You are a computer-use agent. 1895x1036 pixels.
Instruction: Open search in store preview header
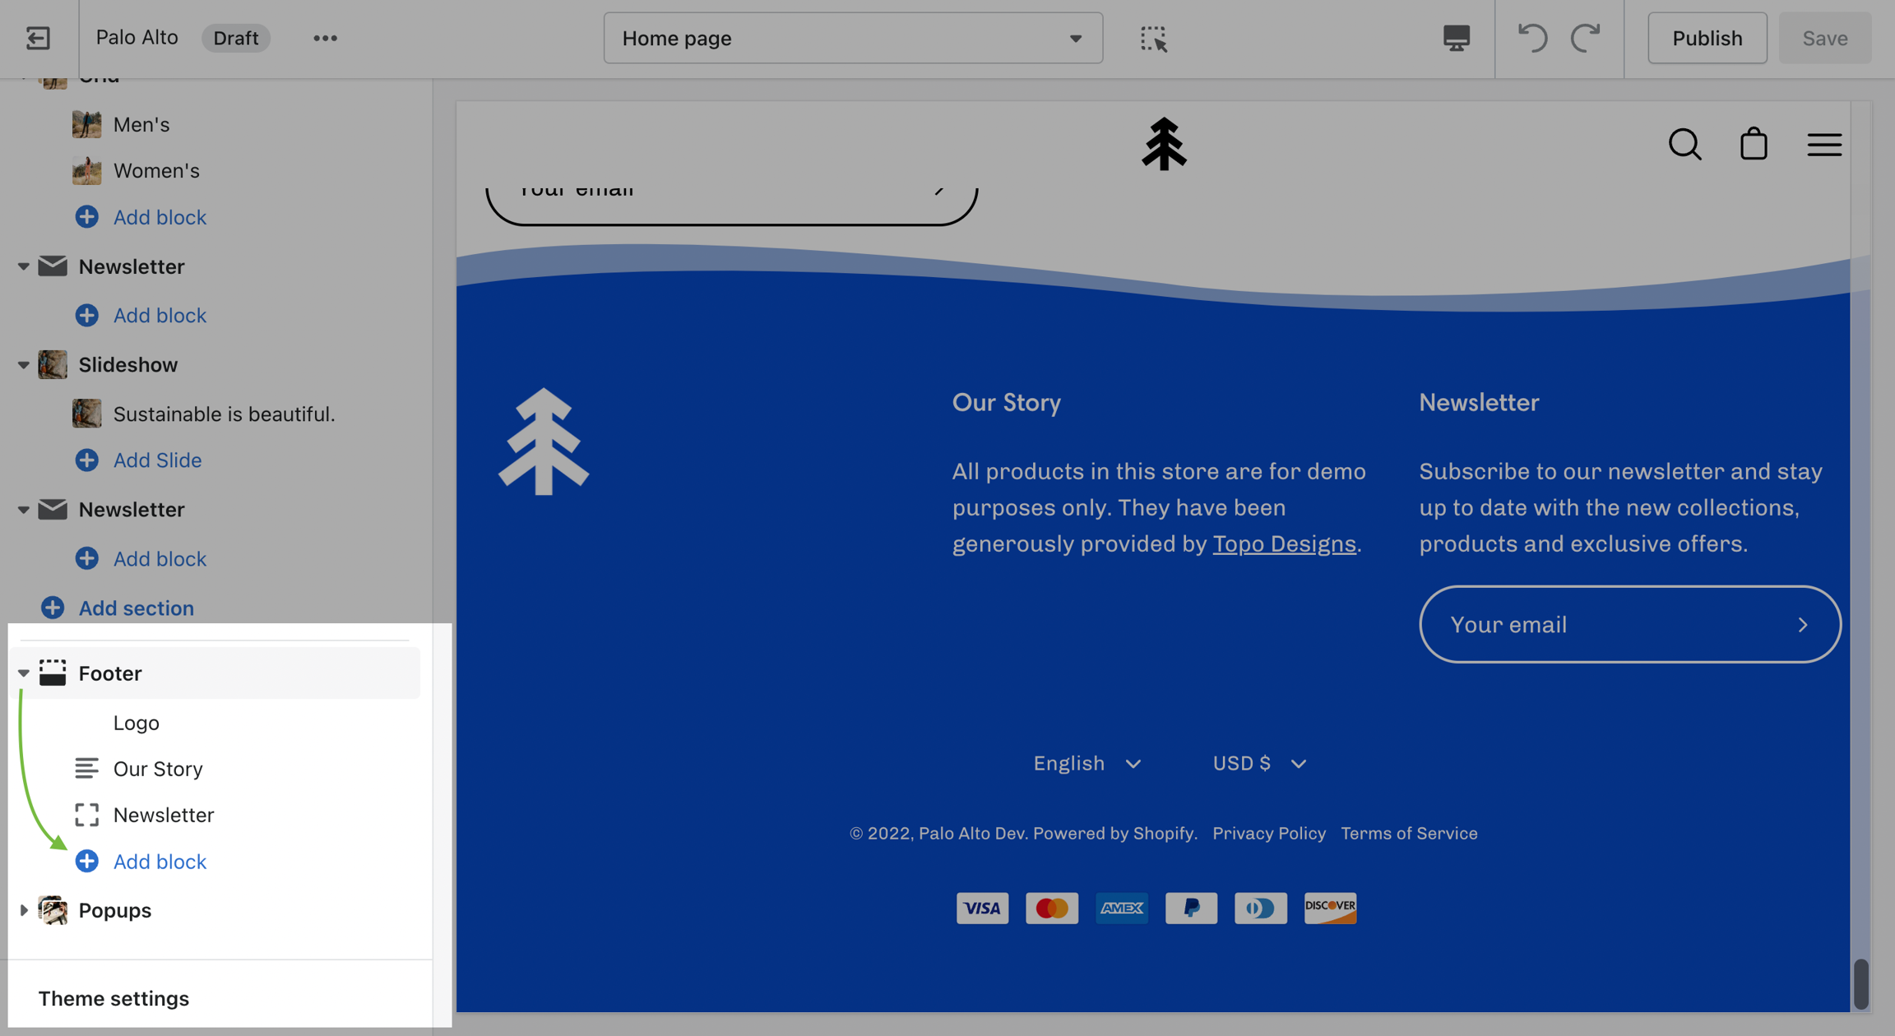point(1684,145)
